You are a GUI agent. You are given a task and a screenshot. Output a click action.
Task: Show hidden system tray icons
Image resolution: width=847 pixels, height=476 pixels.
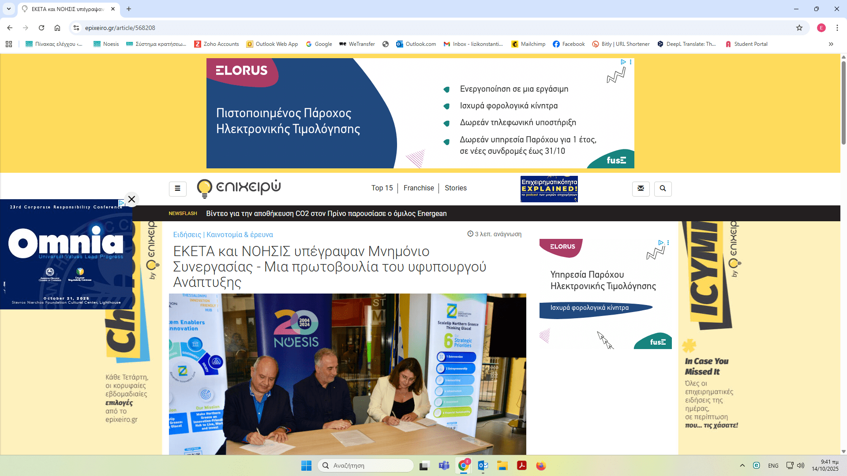(x=742, y=465)
